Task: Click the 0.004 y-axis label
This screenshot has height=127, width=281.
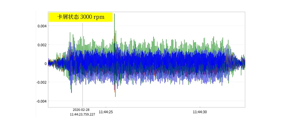Action: point(42,26)
